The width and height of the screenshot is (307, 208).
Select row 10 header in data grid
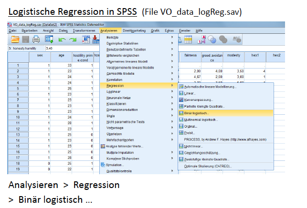(18, 116)
